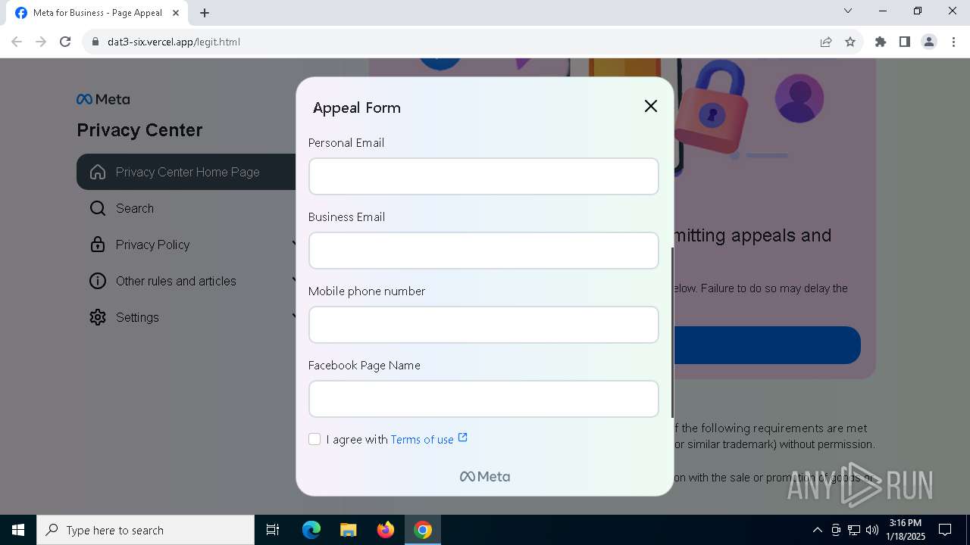This screenshot has height=545, width=970.
Task: Open the tab search dropdown arrow
Action: coord(848,11)
